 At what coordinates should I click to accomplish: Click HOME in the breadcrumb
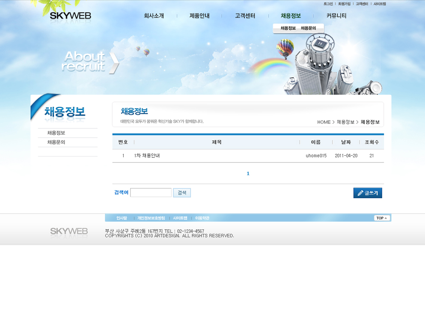[x=323, y=122]
